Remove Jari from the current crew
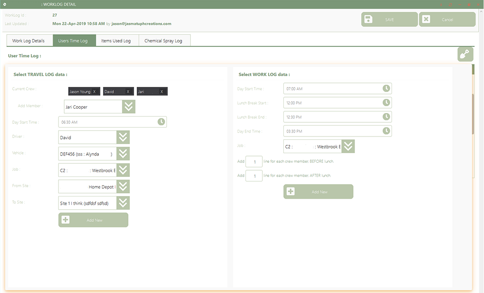The image size is (484, 293). [x=162, y=92]
